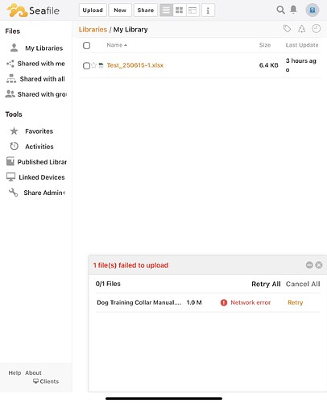The image size is (327, 403).
Task: Open the notifications bell
Action: [293, 10]
